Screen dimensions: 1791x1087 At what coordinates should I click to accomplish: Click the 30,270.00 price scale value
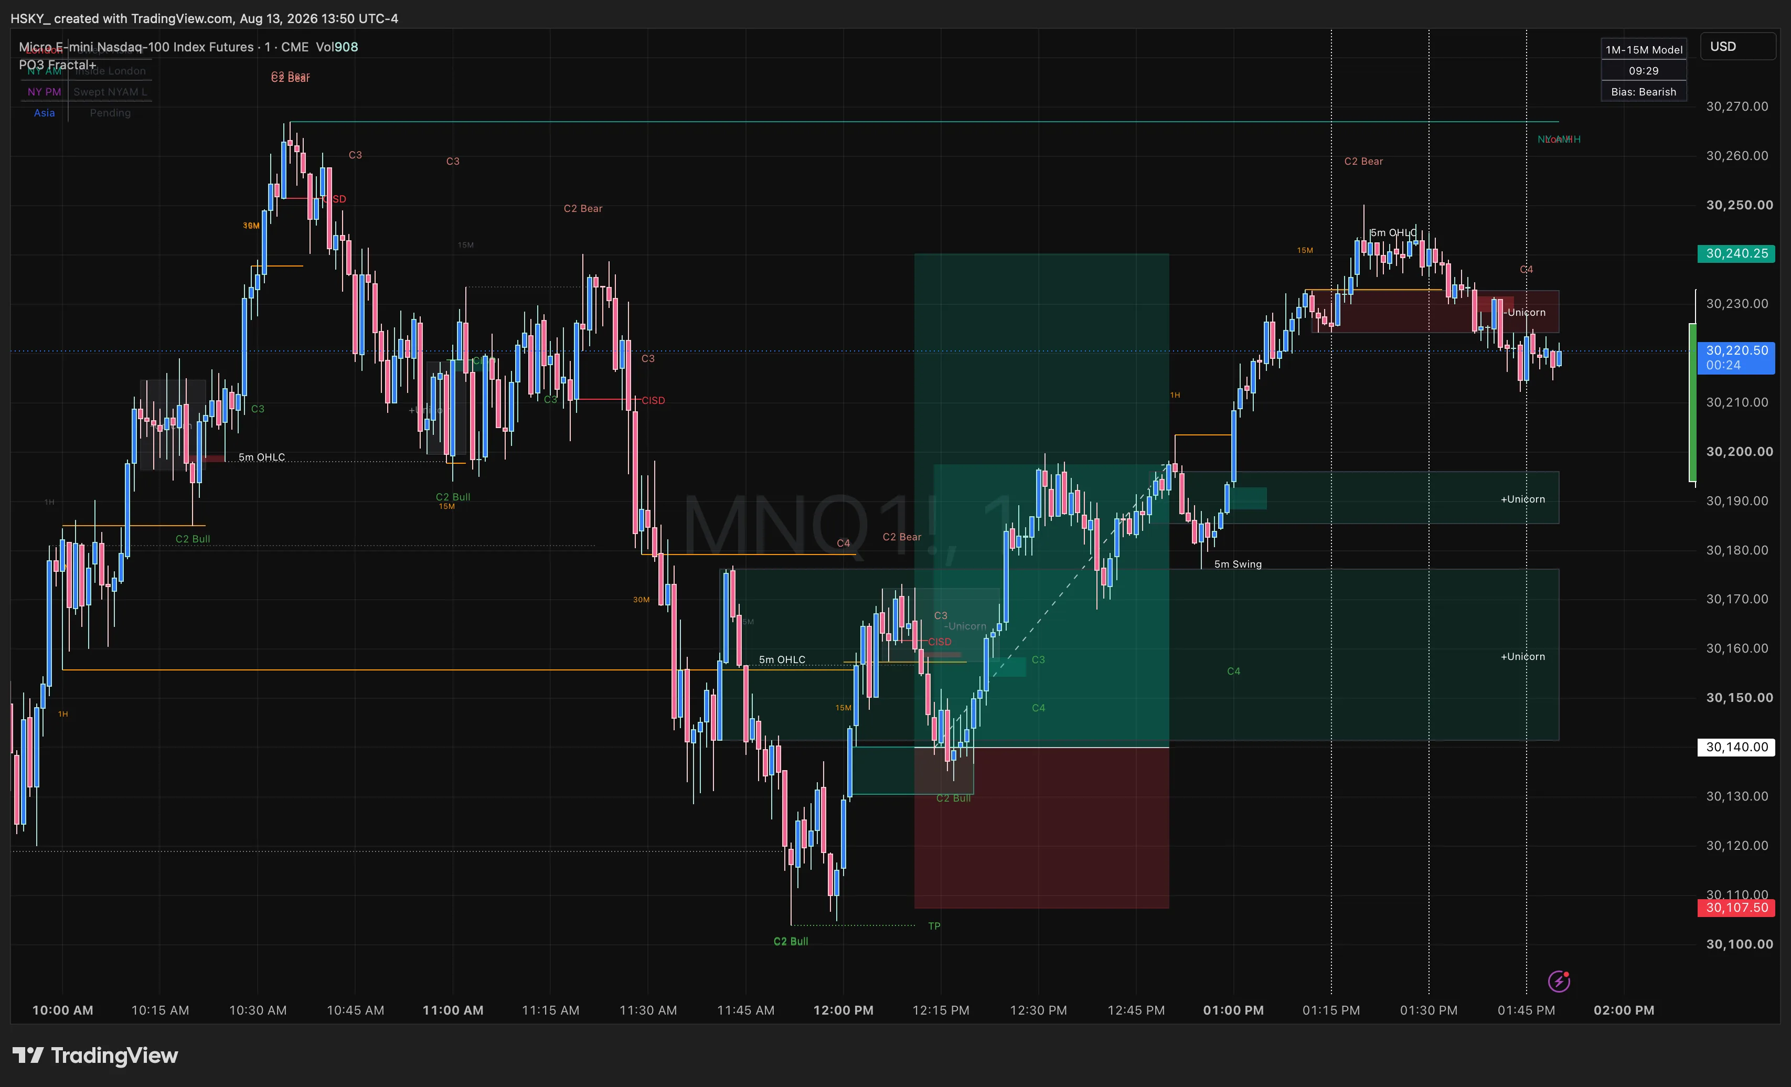click(x=1737, y=106)
